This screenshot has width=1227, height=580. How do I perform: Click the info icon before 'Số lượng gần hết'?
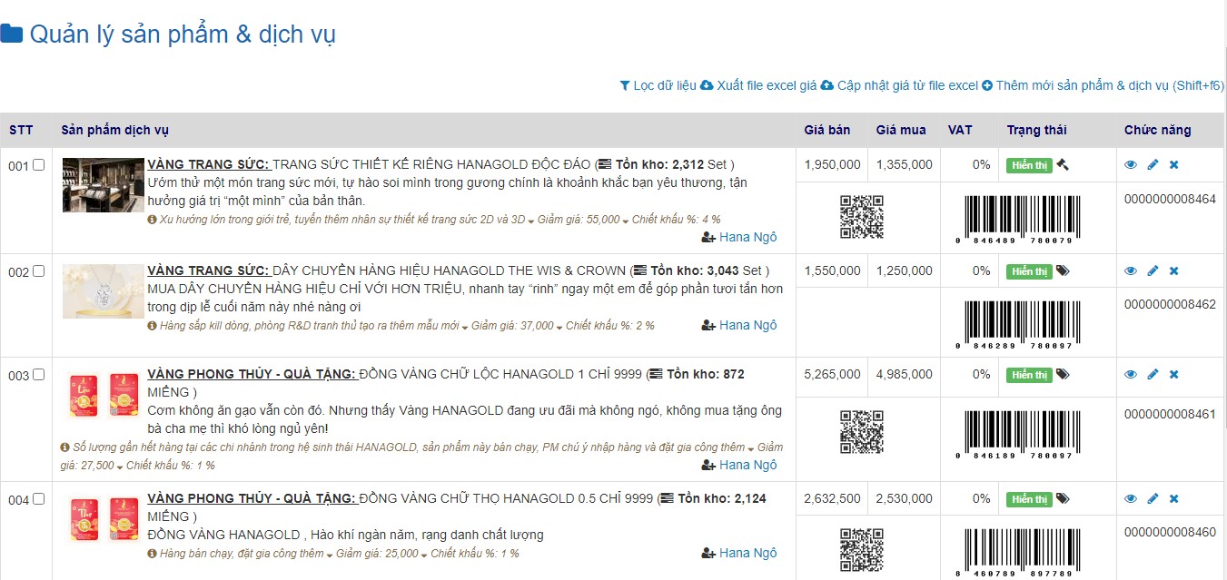(65, 447)
